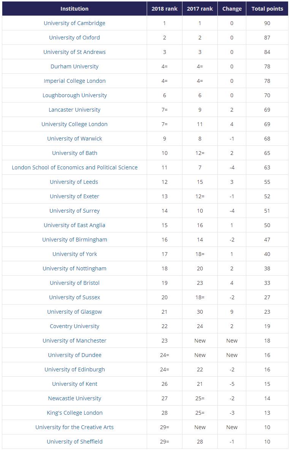The height and width of the screenshot is (450, 290).
Task: Open Lancaster University link
Action: [74, 110]
